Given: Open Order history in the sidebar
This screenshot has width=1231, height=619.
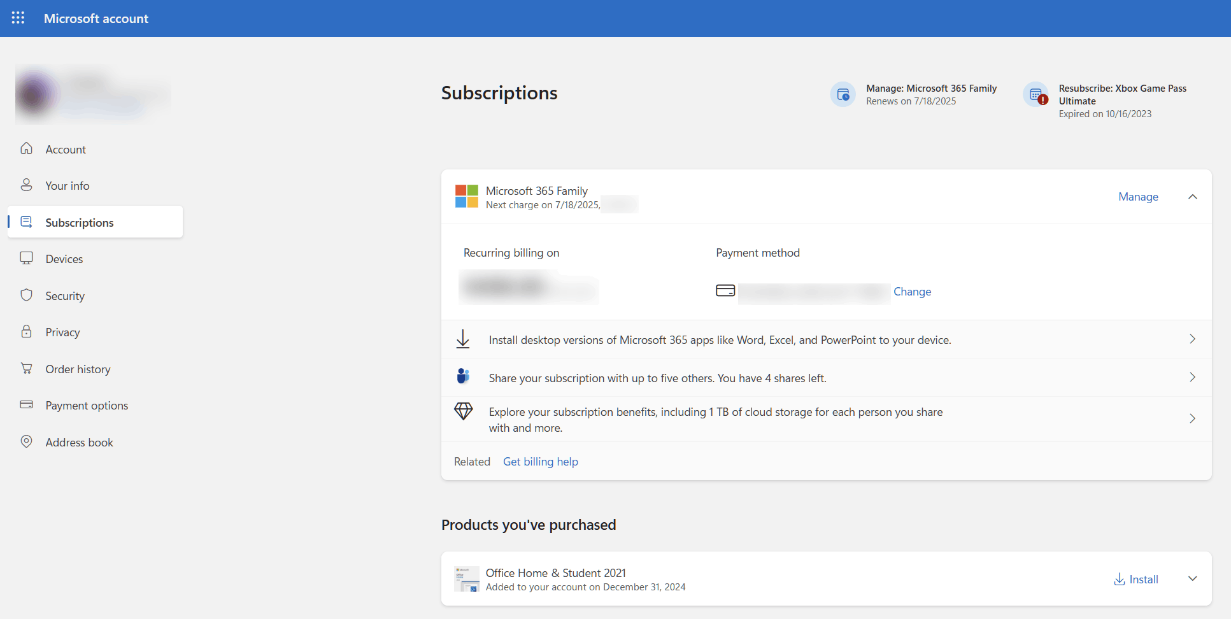Looking at the screenshot, I should [78, 369].
